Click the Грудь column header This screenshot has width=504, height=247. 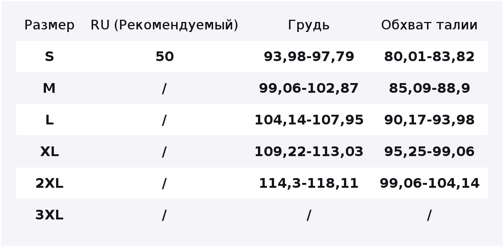(x=309, y=25)
